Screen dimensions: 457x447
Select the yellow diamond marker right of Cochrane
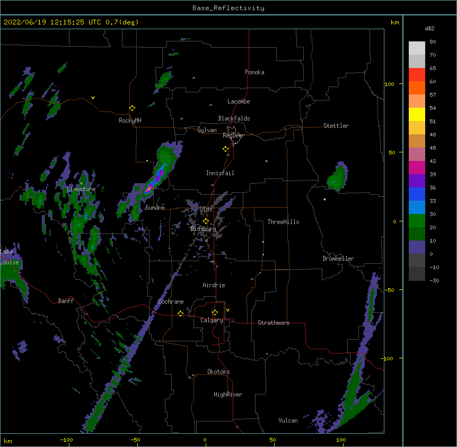(x=180, y=313)
